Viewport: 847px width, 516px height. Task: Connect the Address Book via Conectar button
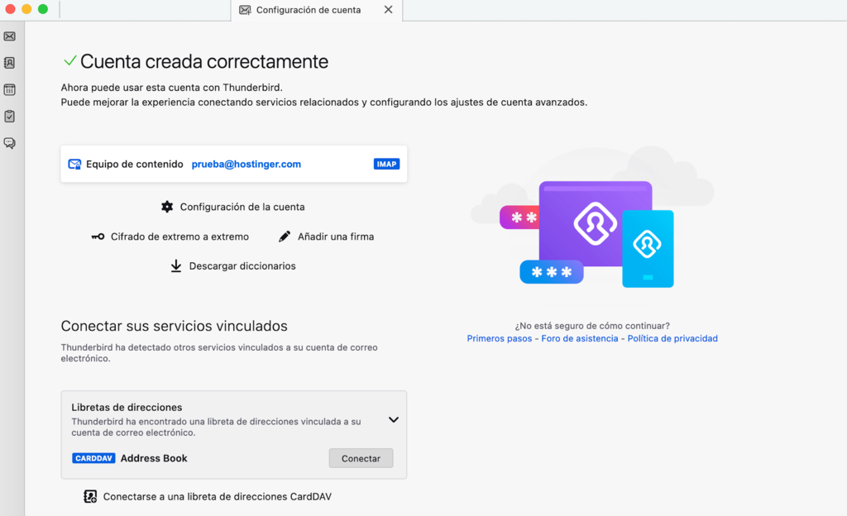(x=361, y=458)
